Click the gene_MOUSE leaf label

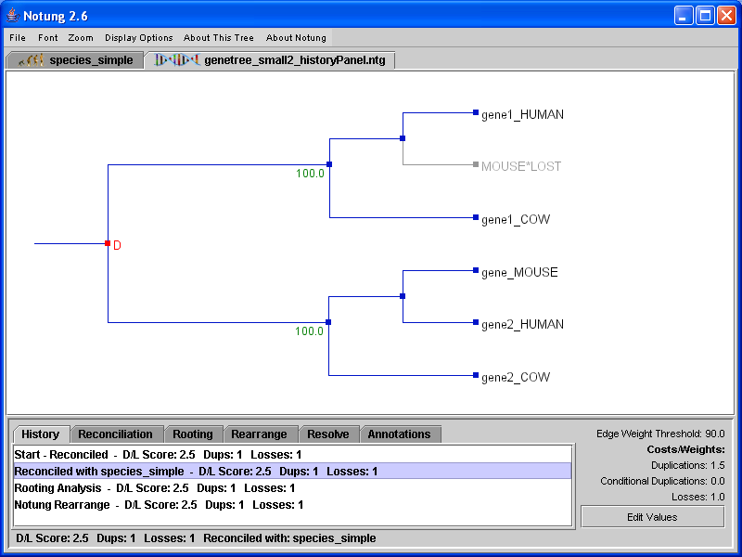[519, 272]
